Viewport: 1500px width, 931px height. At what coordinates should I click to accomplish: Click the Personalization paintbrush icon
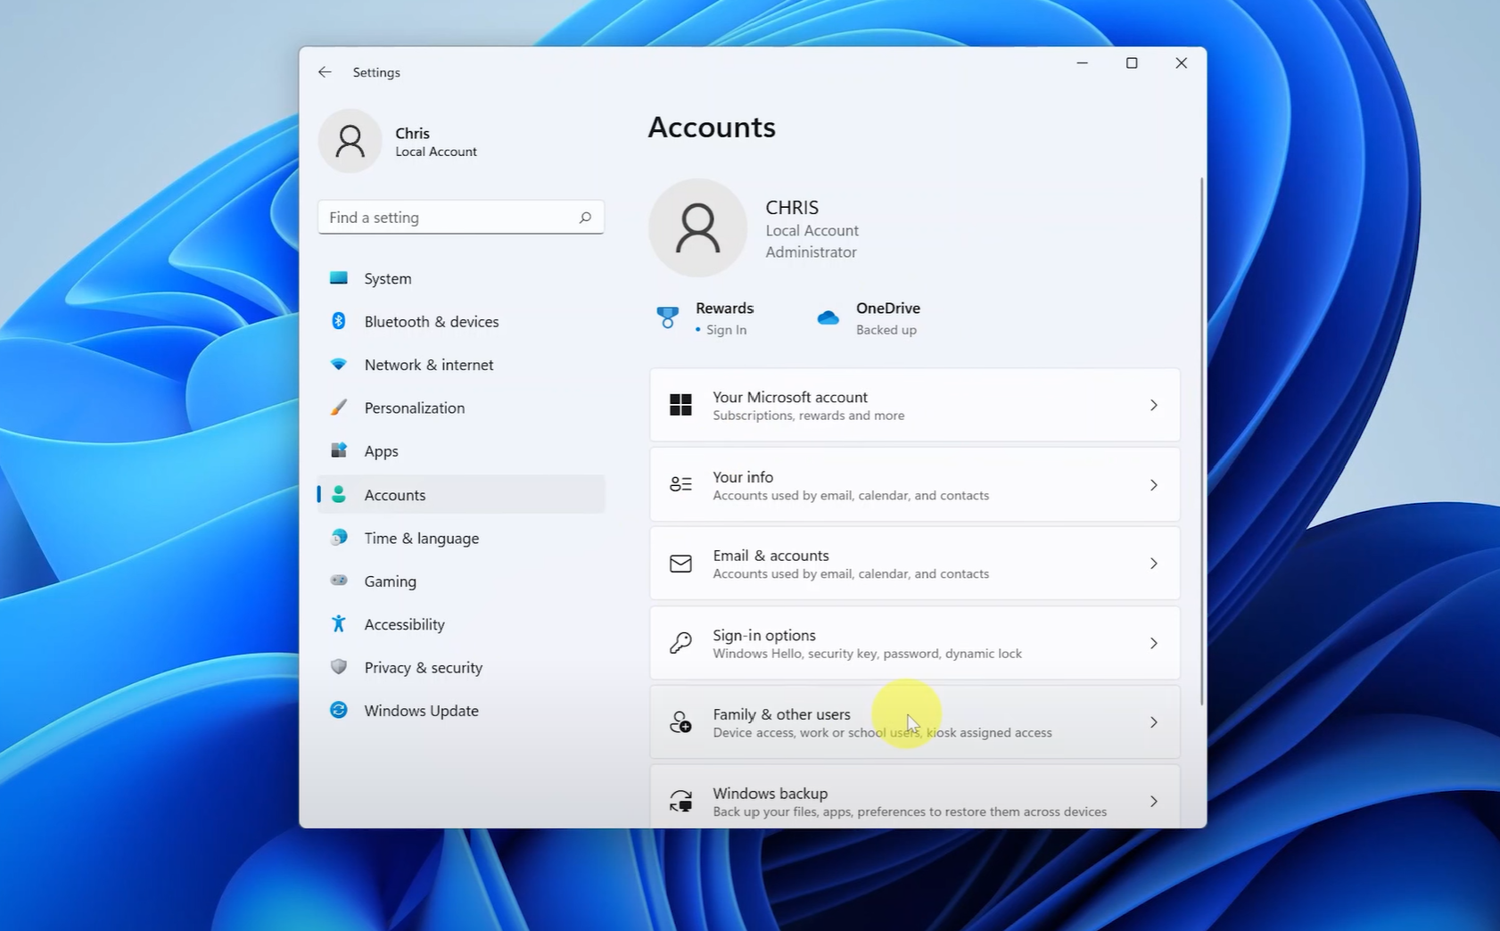coord(339,408)
